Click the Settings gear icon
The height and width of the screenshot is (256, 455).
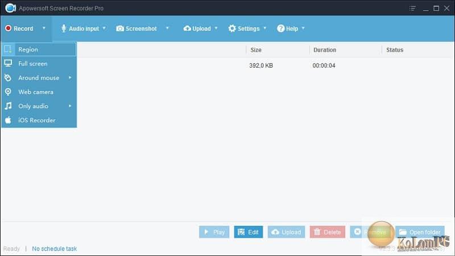coord(232,28)
